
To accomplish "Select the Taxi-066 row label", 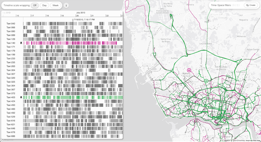I will click(x=11, y=27).
